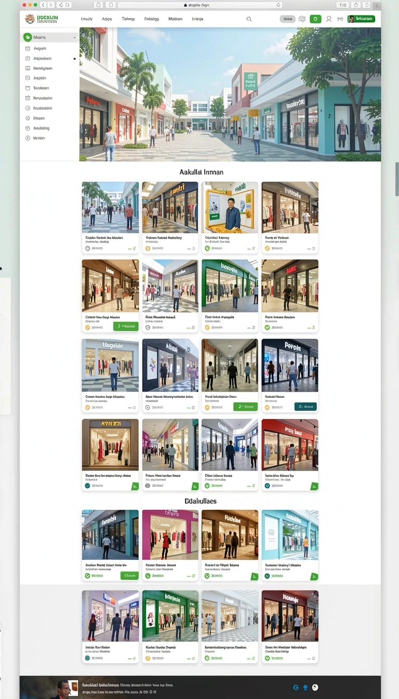
Task: Click the Google 'G' icon in the footer
Action: [296, 687]
